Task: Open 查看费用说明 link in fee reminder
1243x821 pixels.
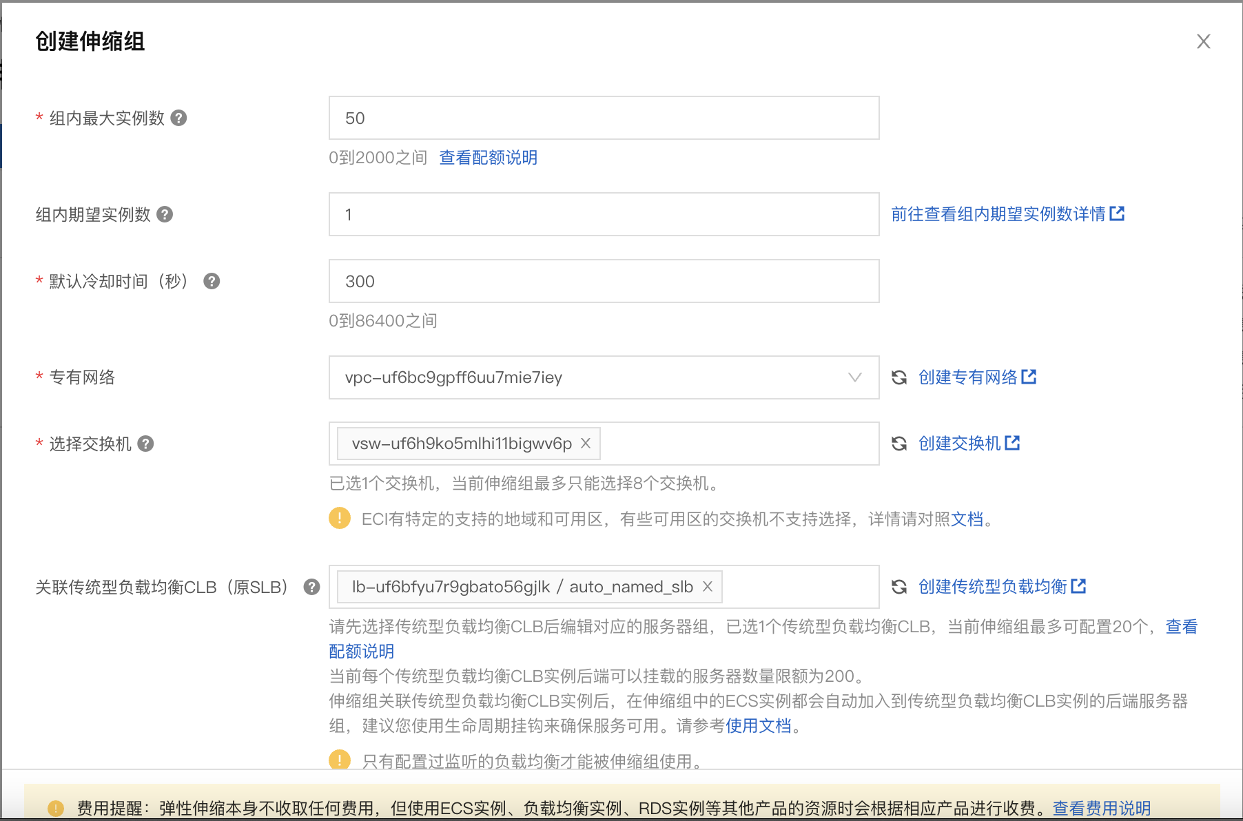Action: (1102, 809)
